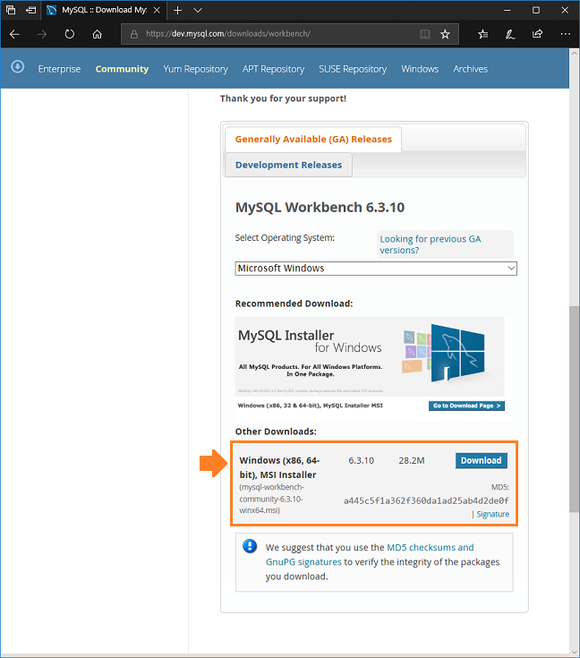The width and height of the screenshot is (580, 658).
Task: Click the MySQL Installer for Windows banner
Action: 370,356
